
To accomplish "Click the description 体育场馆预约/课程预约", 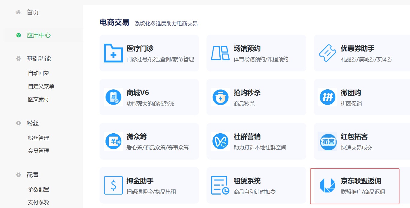I will tap(261, 59).
